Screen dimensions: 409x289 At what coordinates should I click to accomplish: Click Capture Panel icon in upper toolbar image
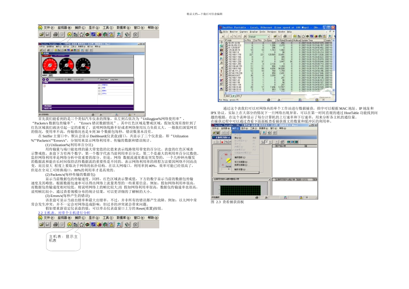tap(119, 34)
